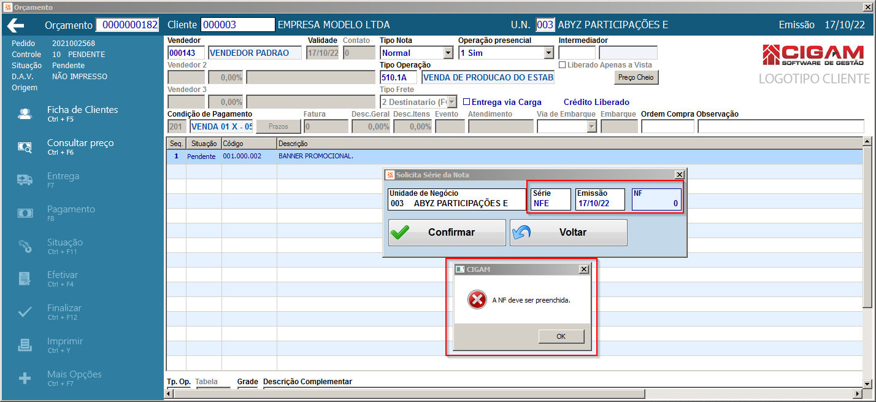876x402 pixels.
Task: Select Ficha de Clientes menu item
Action: (82, 114)
